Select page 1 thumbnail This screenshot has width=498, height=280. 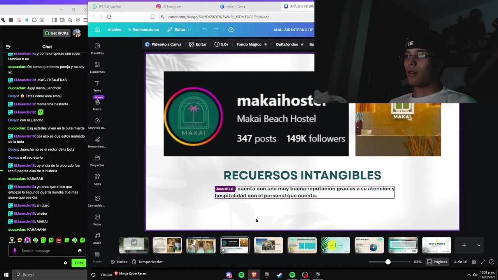click(133, 245)
